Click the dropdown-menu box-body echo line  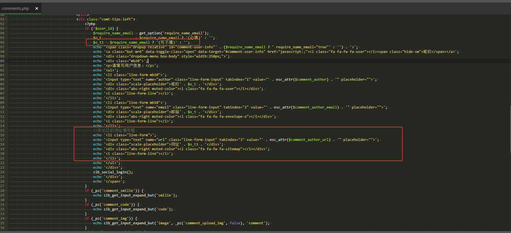pos(161,56)
